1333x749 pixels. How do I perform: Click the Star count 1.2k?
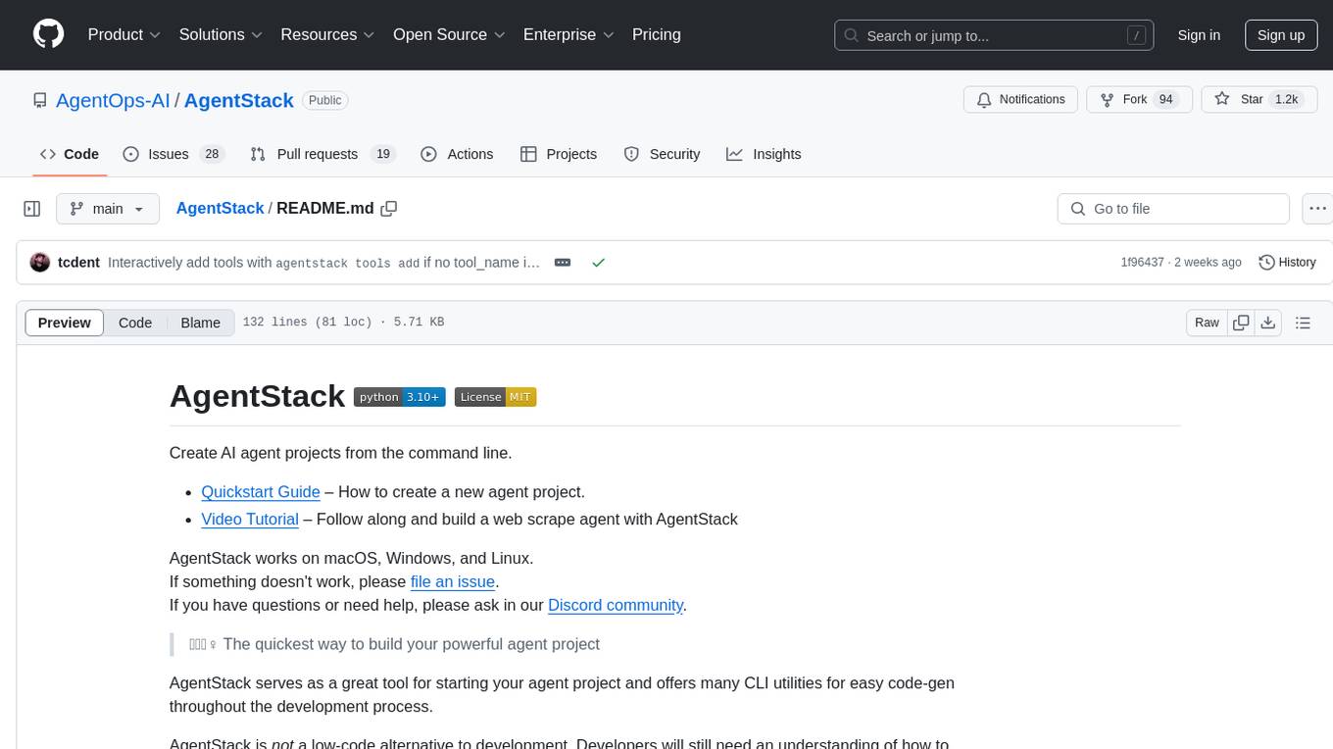tap(1285, 100)
